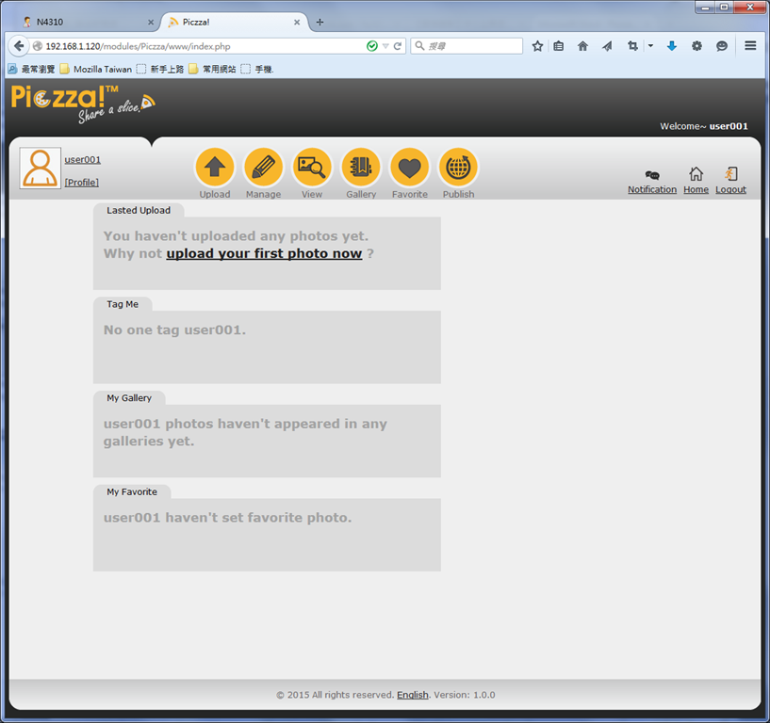Click 'upload your first photo now' link
The image size is (770, 723).
pos(264,253)
